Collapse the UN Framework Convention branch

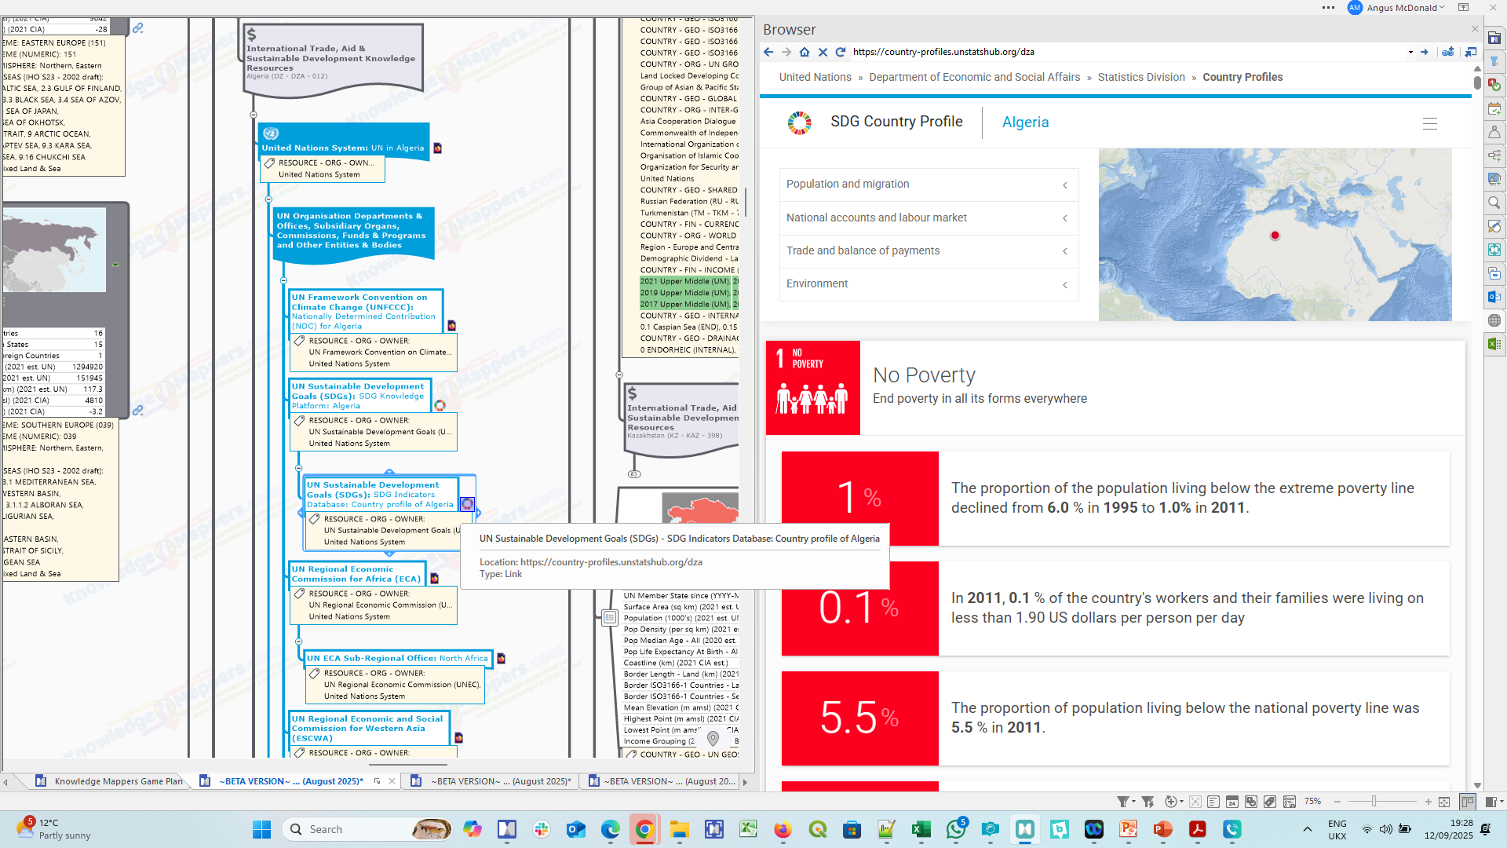pyautogui.click(x=283, y=280)
